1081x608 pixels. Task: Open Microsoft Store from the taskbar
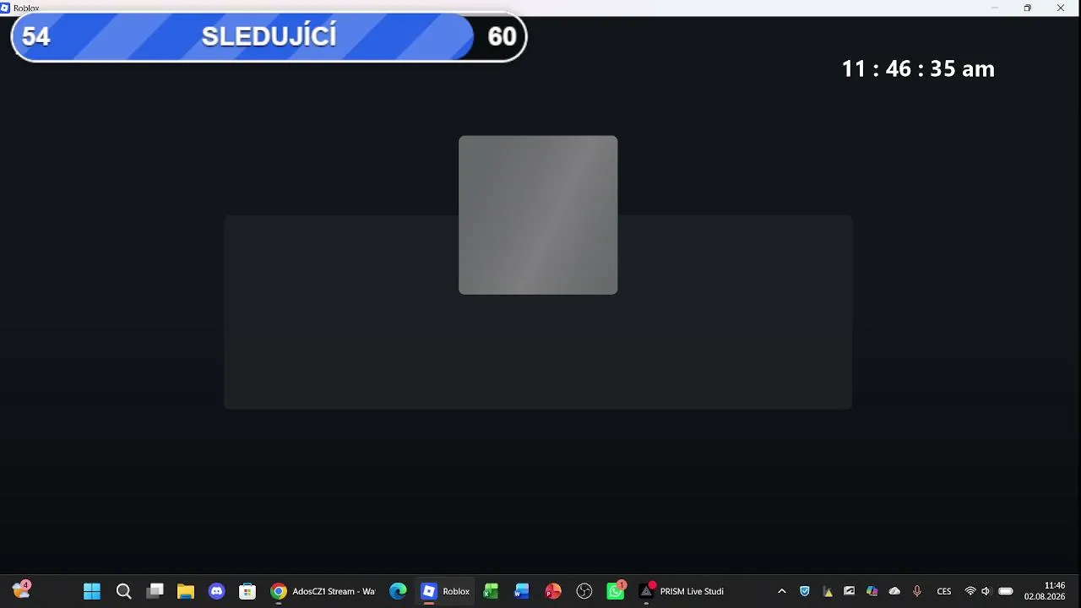[x=247, y=591]
